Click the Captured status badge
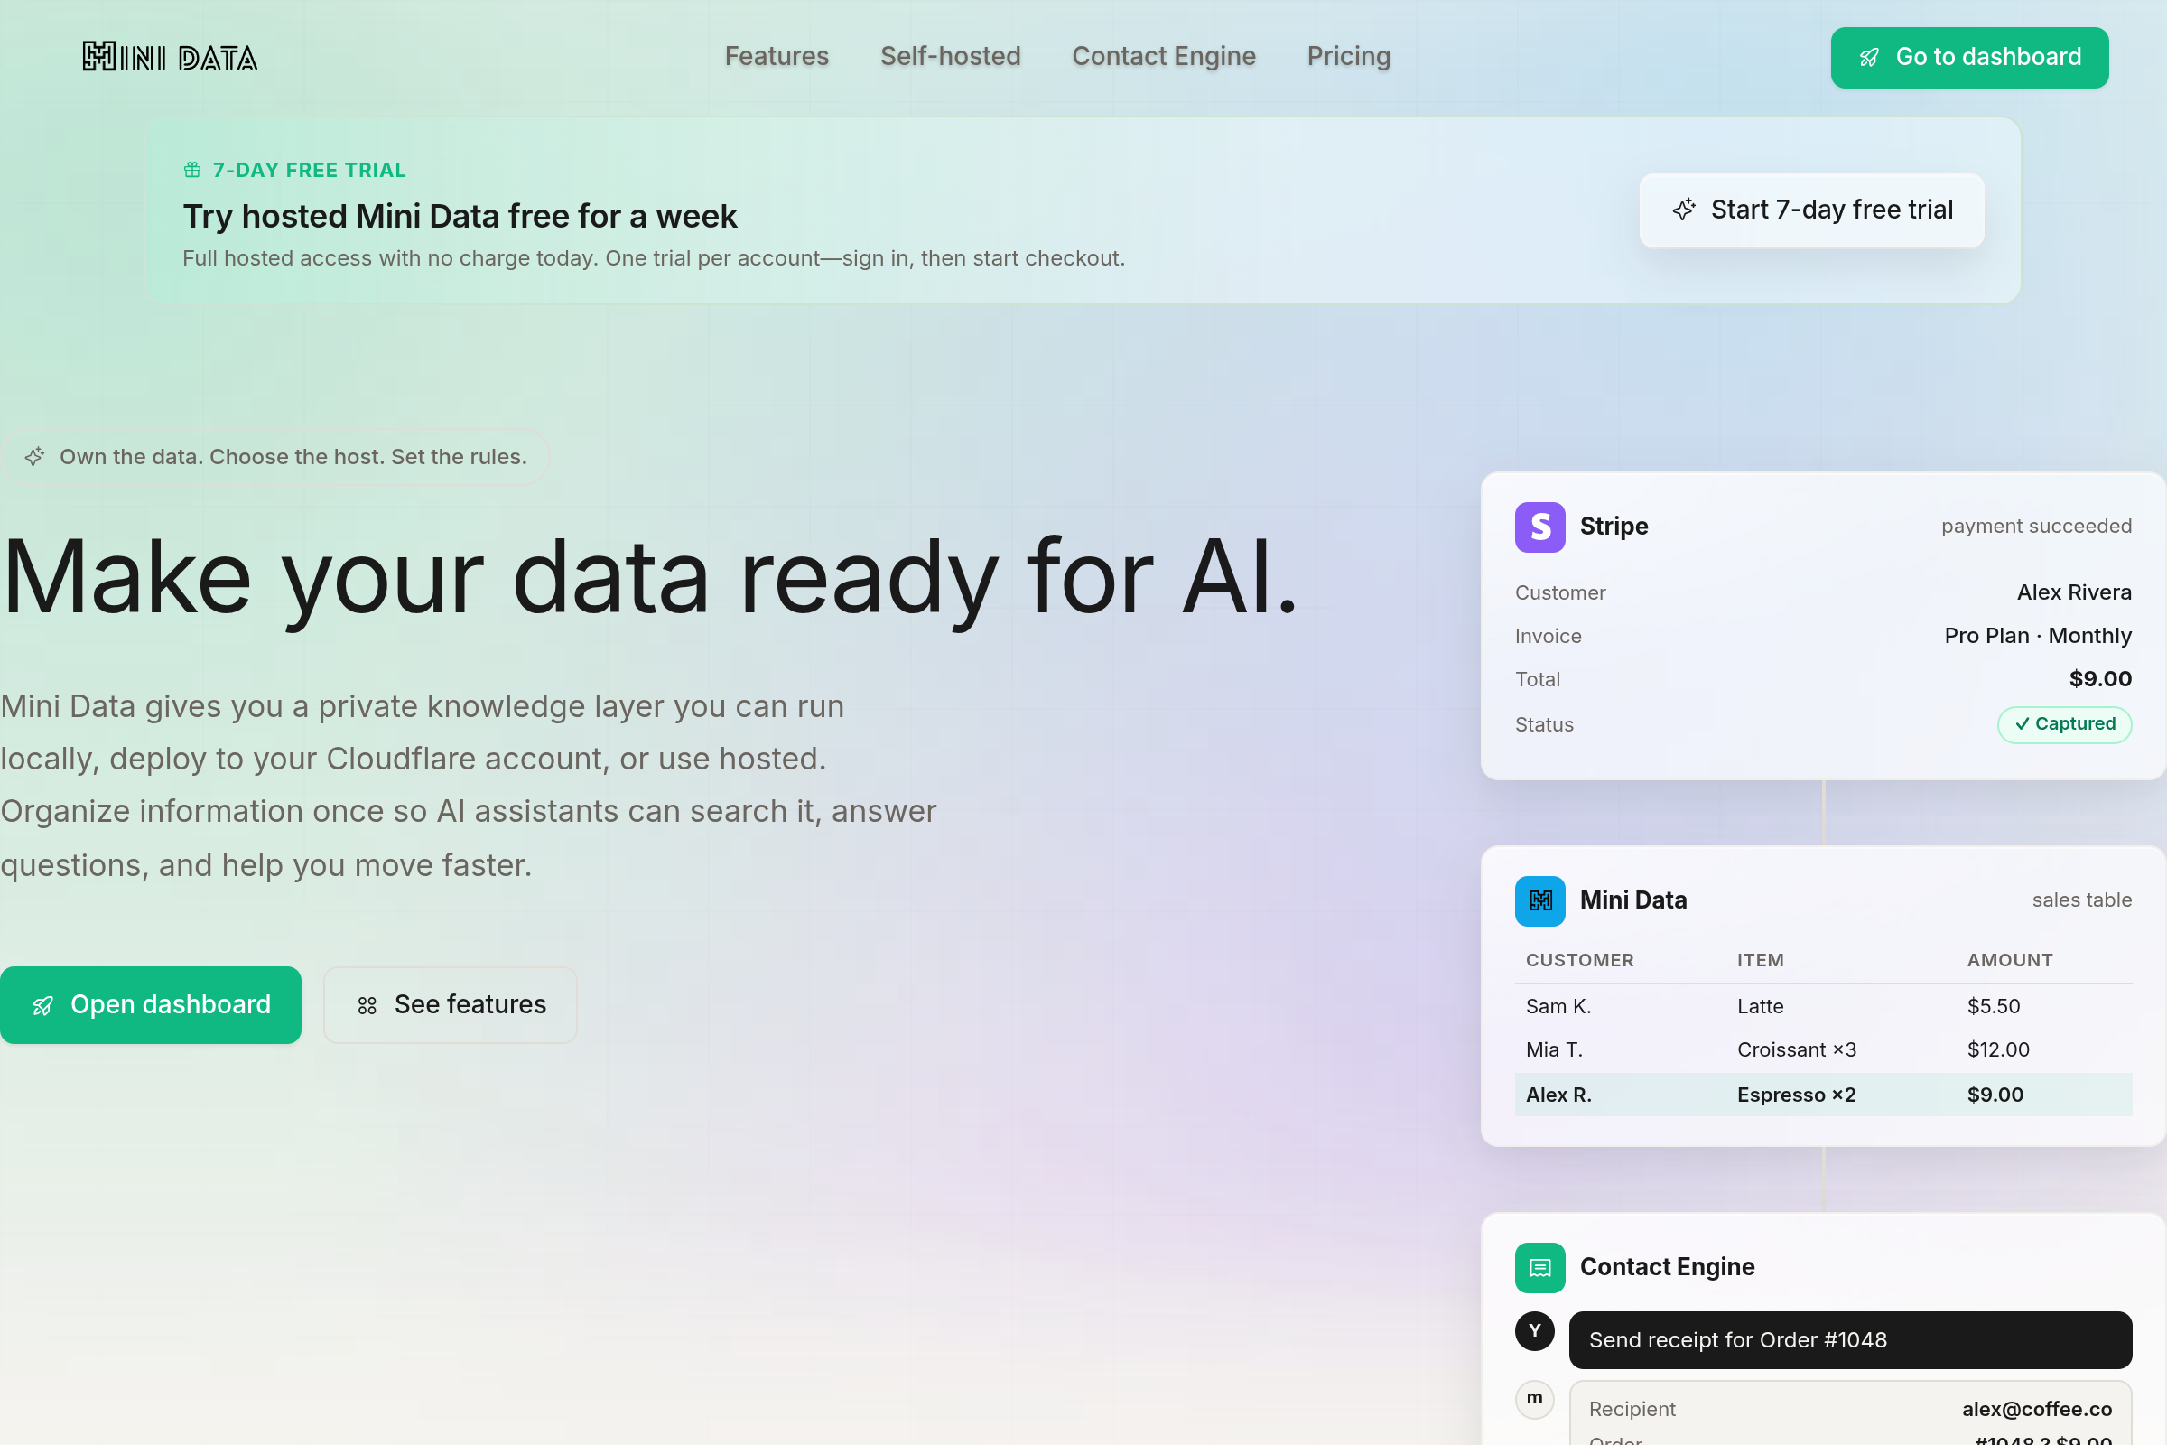This screenshot has width=2167, height=1445. (x=2064, y=724)
